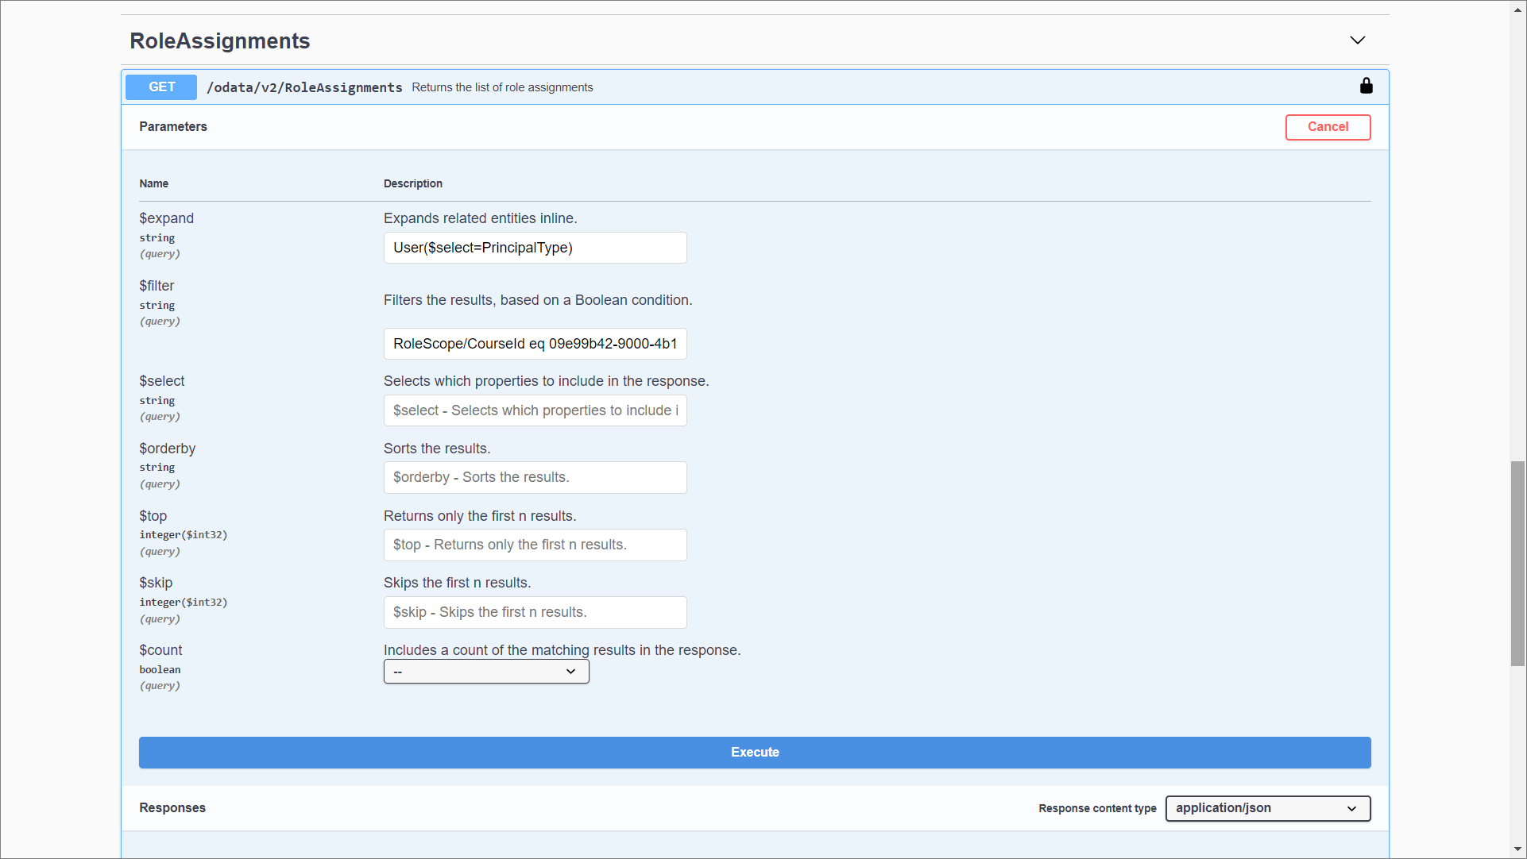The width and height of the screenshot is (1527, 859).
Task: Click the endpoint summary 'Returns the list of role assignments'
Action: [x=502, y=87]
